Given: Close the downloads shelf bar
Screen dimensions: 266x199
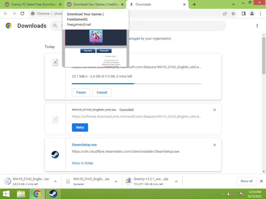Looking at the screenshot, I should (261, 181).
